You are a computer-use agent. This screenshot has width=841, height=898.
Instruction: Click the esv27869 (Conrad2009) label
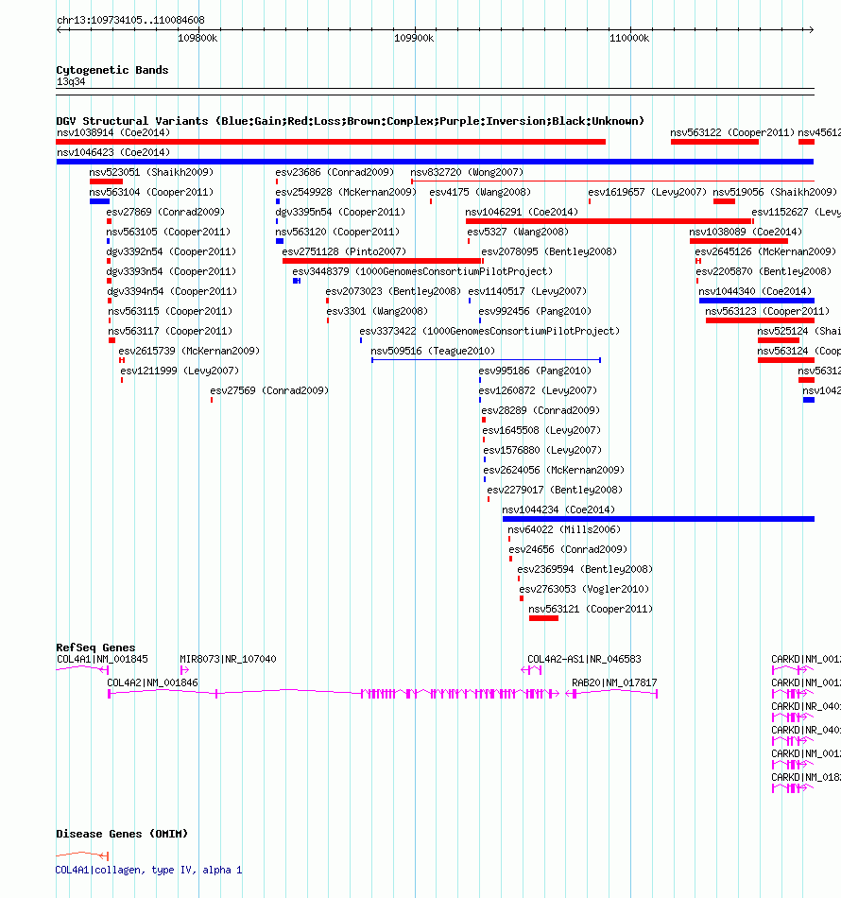pos(165,212)
